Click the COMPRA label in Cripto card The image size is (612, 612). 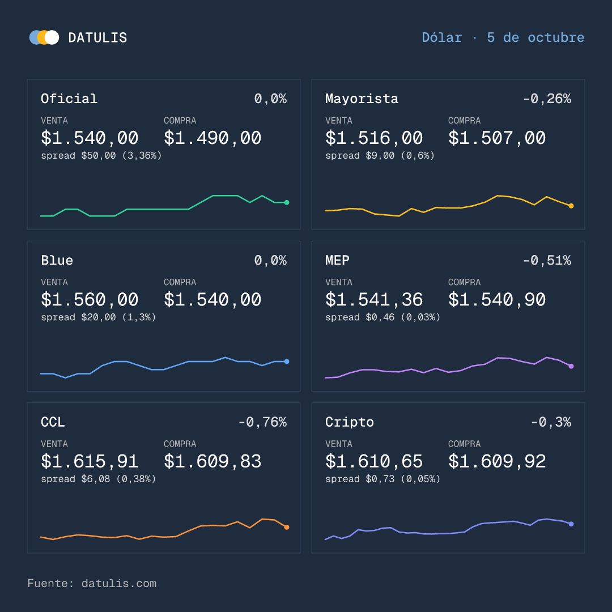pyautogui.click(x=465, y=443)
